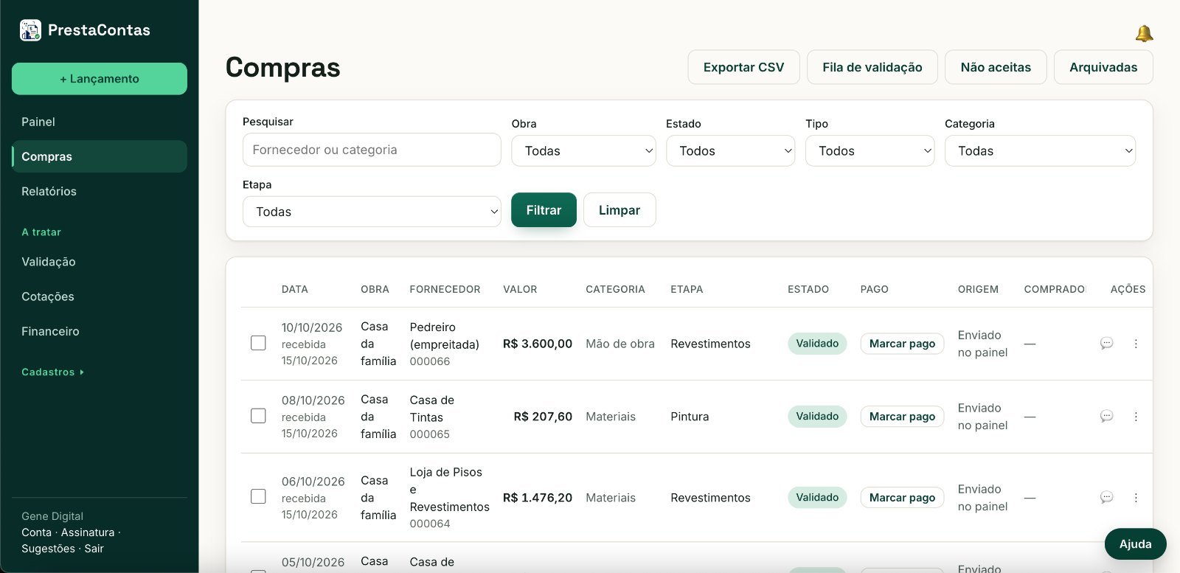The width and height of the screenshot is (1180, 573).
Task: Select checkbox for 08/10/2026 purchase
Action: click(258, 416)
